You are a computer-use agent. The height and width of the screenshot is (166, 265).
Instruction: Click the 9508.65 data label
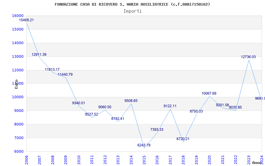pyautogui.click(x=131, y=101)
